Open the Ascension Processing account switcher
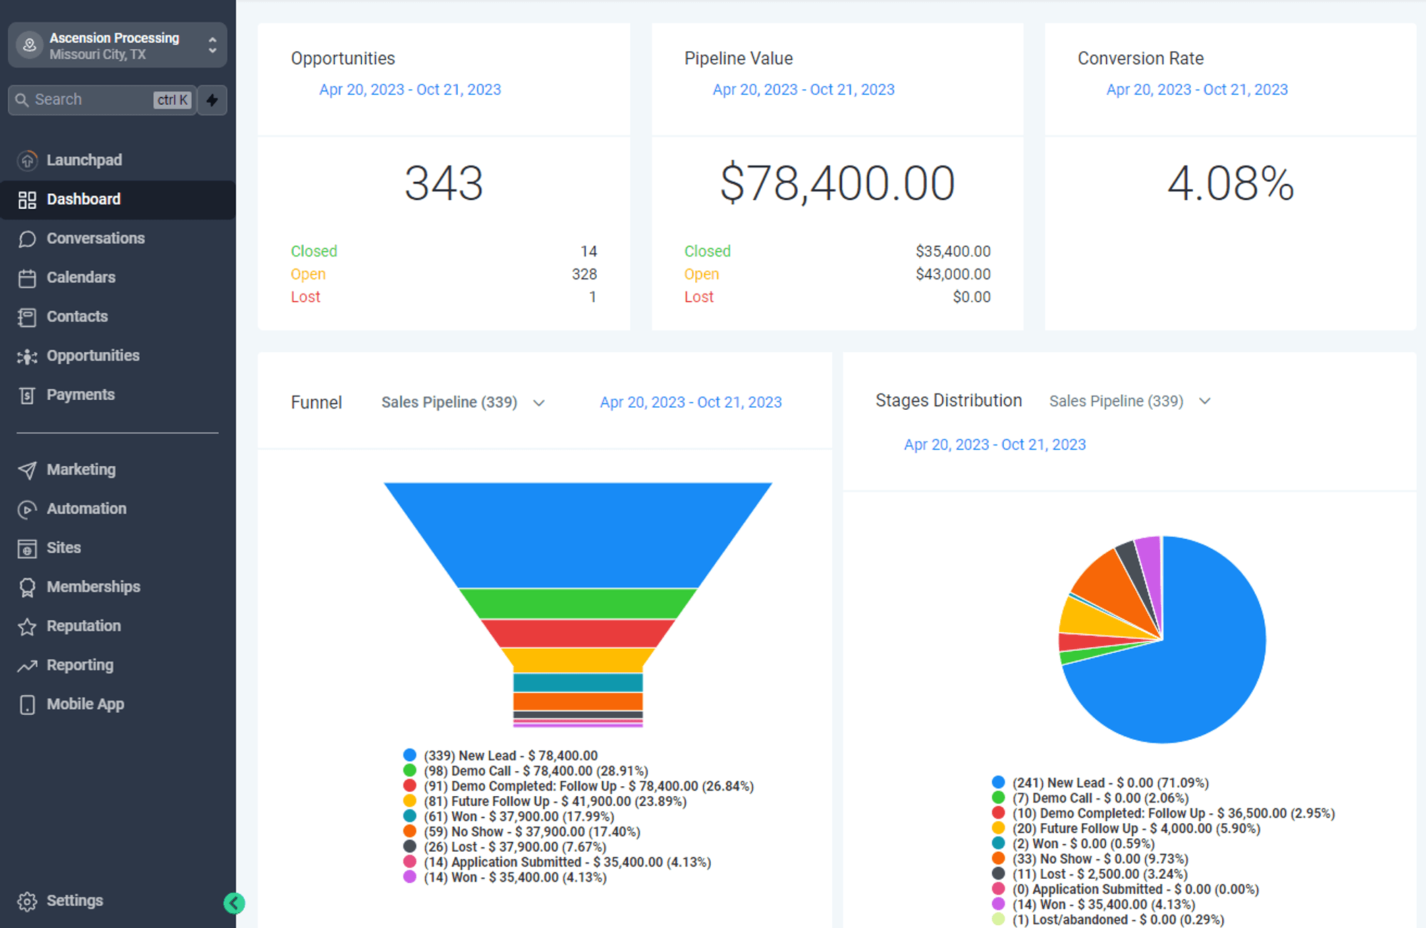The height and width of the screenshot is (928, 1426). (x=118, y=45)
